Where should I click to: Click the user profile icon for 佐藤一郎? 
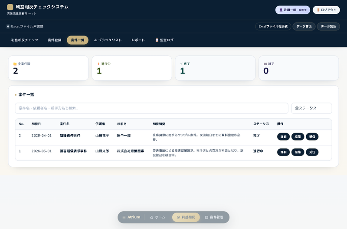point(281,10)
